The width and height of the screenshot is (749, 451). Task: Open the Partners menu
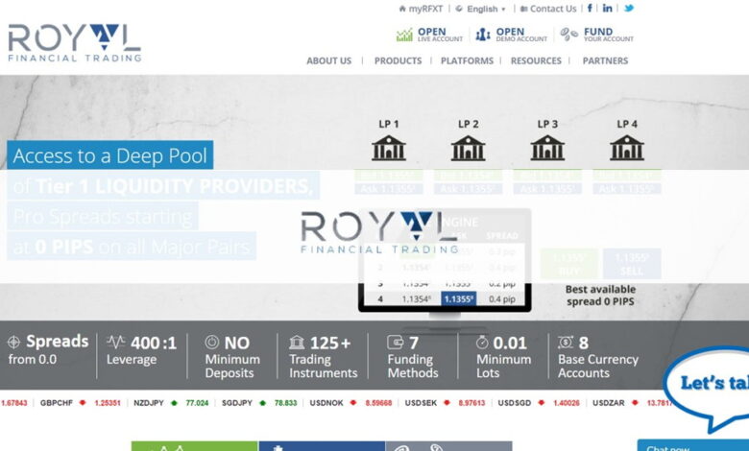pyautogui.click(x=605, y=60)
